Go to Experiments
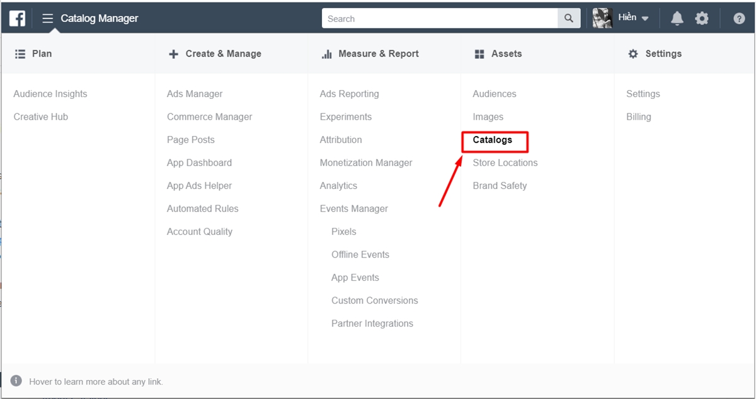This screenshot has width=756, height=399. [346, 117]
